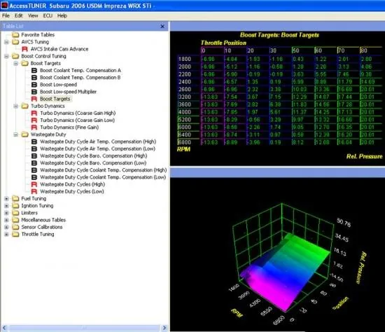Viewport: 385px width, 332px height.
Task: Click the R icon beside Wastegate Duty Cycles (High)
Action: pos(34,184)
